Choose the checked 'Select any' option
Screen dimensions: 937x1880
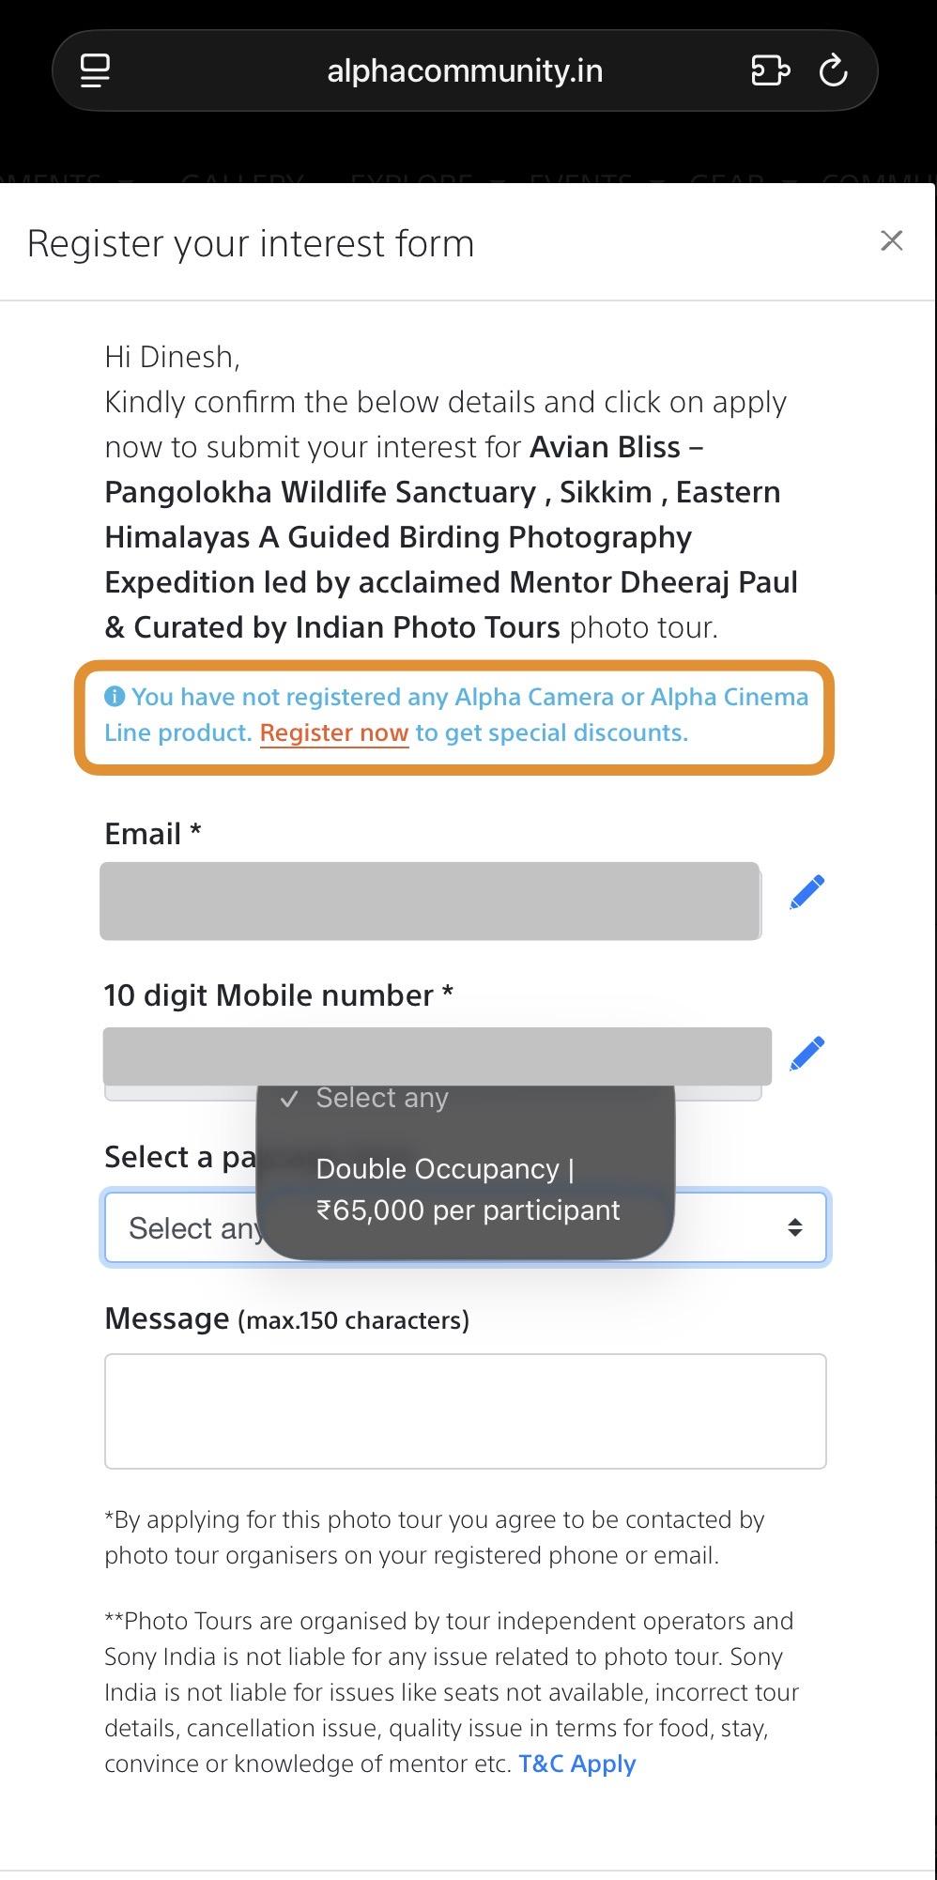point(382,1098)
